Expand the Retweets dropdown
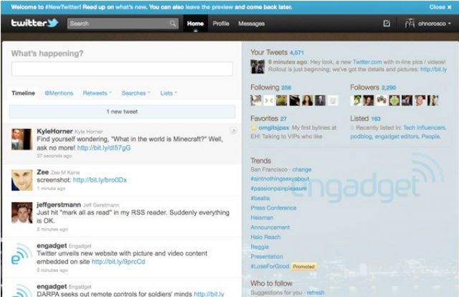 click(x=97, y=93)
